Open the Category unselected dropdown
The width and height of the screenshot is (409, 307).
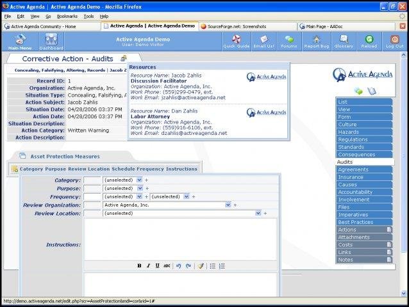[x=122, y=180]
